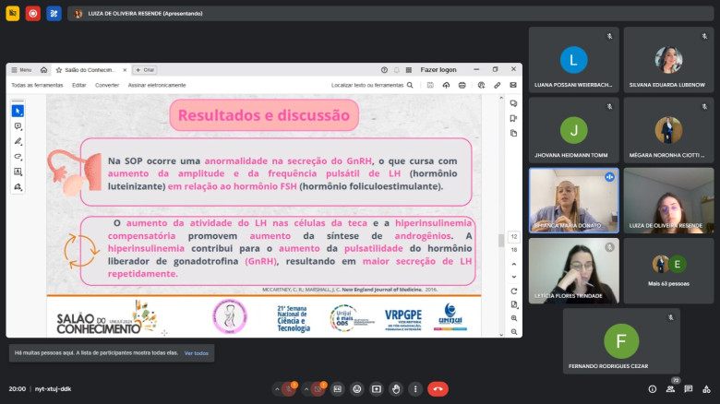720x404 pixels.
Task: Toggle closed captions button
Action: click(x=337, y=389)
